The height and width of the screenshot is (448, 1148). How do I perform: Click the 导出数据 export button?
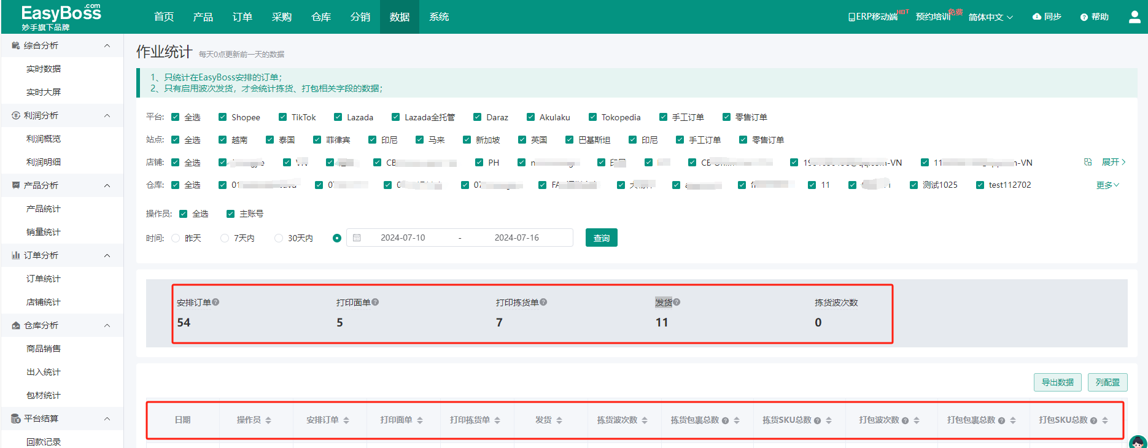[1058, 382]
